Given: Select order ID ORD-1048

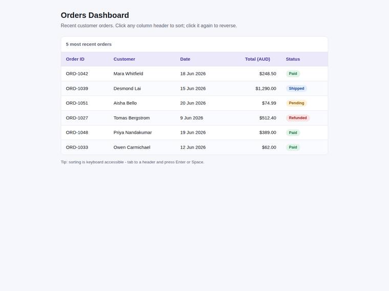Looking at the screenshot, I should [77, 133].
